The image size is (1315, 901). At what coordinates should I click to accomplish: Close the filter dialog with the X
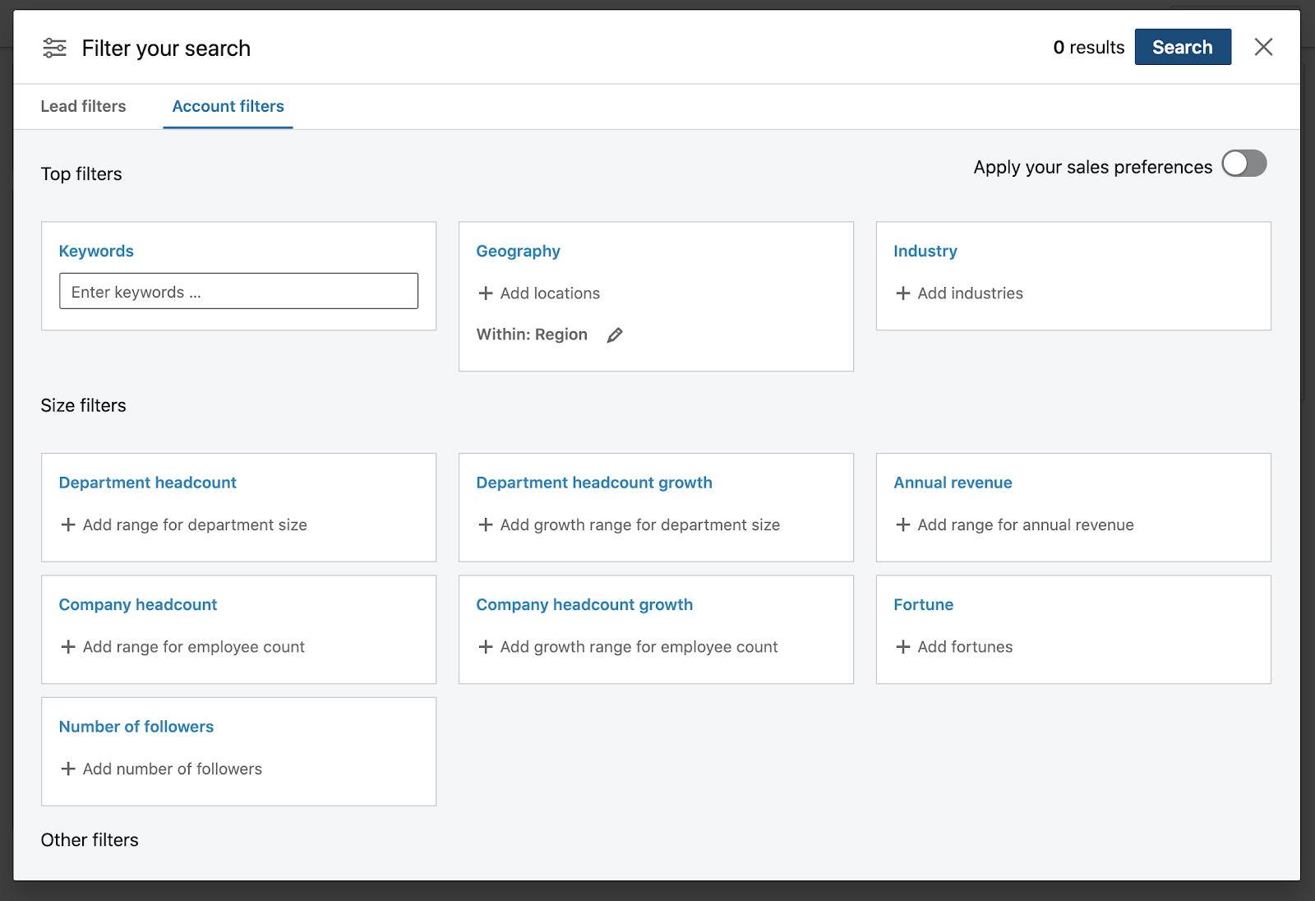(1263, 47)
